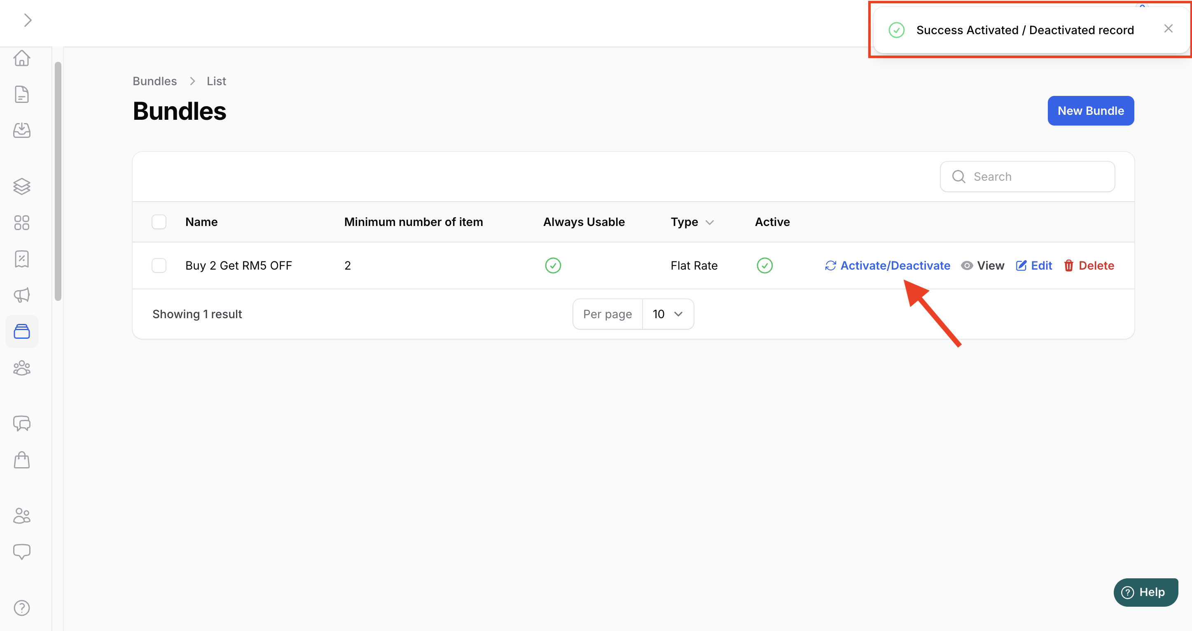The width and height of the screenshot is (1192, 631).
Task: Open the home icon in sidebar
Action: (x=22, y=58)
